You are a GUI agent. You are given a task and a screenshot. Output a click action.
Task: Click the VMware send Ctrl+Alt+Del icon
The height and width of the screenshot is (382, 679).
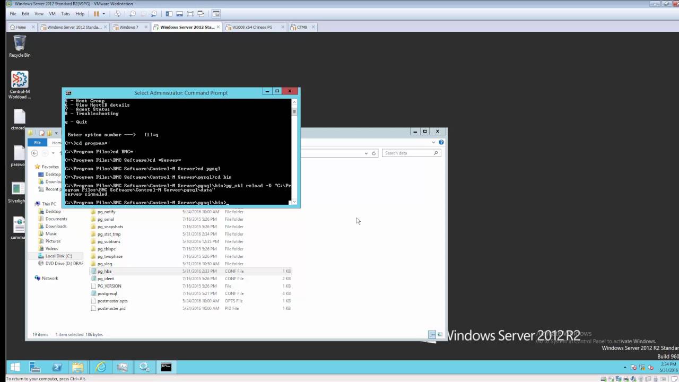point(117,14)
